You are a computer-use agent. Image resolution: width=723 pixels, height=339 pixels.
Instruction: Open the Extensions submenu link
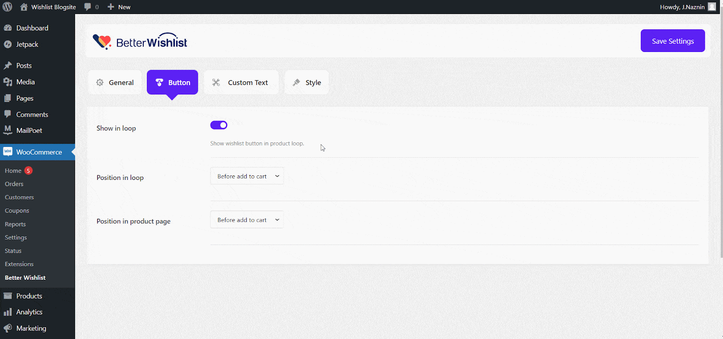pyautogui.click(x=19, y=264)
